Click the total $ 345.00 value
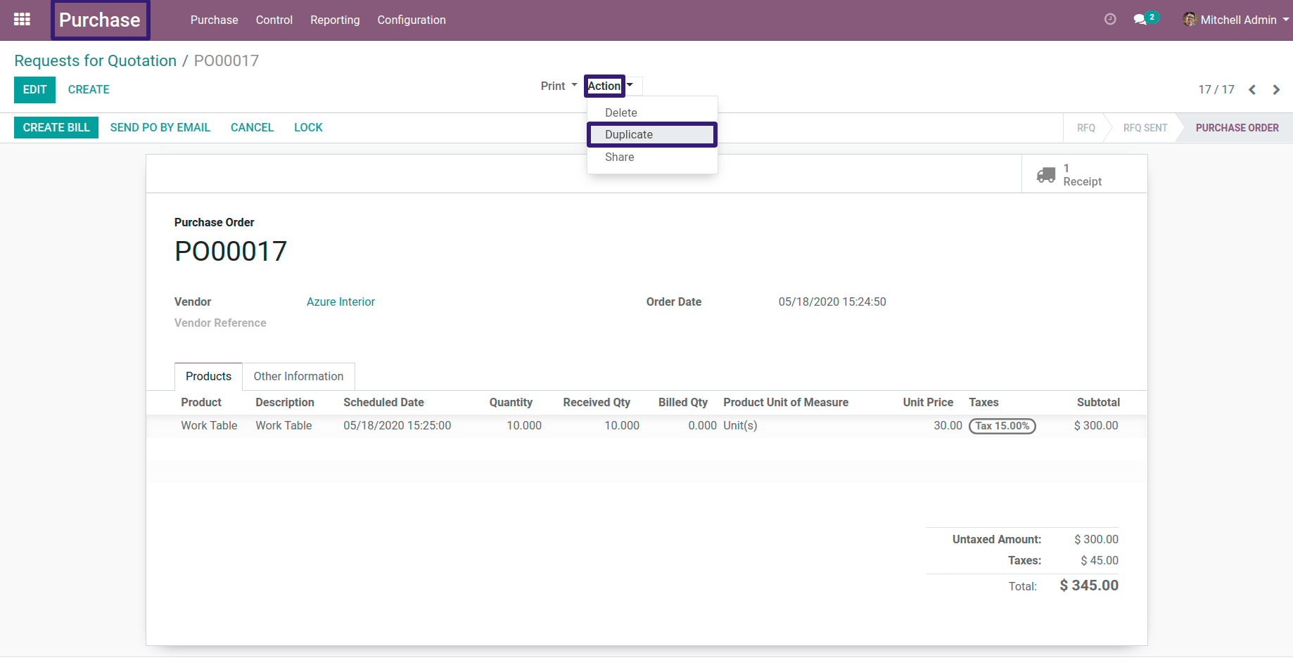The height and width of the screenshot is (667, 1293). (1089, 585)
